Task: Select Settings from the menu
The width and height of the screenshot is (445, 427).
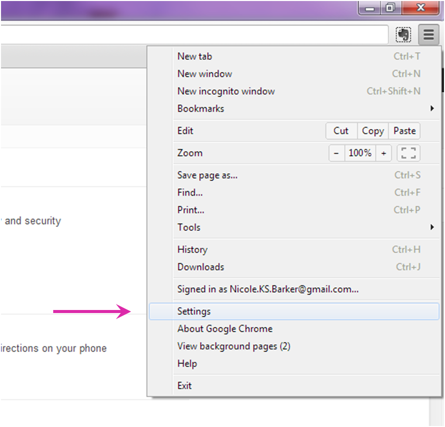Action: 193,311
